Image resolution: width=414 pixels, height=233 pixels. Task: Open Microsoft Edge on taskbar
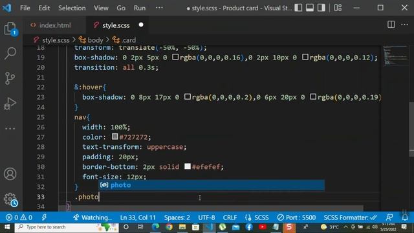[x=155, y=227]
